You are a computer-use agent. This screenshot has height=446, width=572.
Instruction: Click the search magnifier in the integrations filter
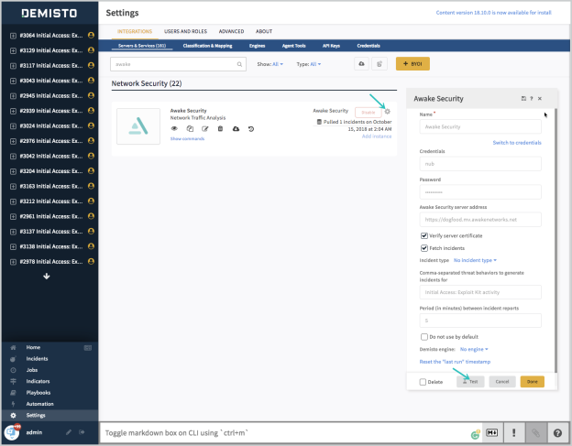click(239, 64)
